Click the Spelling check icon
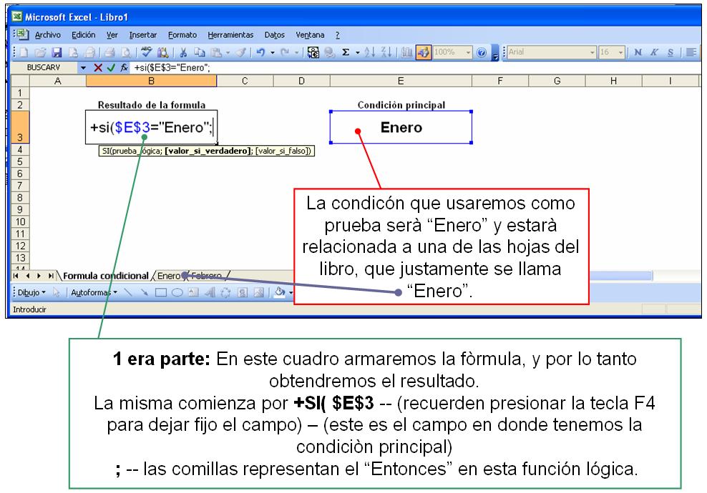This screenshot has width=707, height=493. coord(146,52)
